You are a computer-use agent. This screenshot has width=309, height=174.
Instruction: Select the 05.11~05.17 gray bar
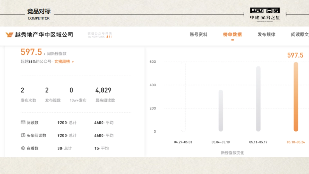click(258, 99)
